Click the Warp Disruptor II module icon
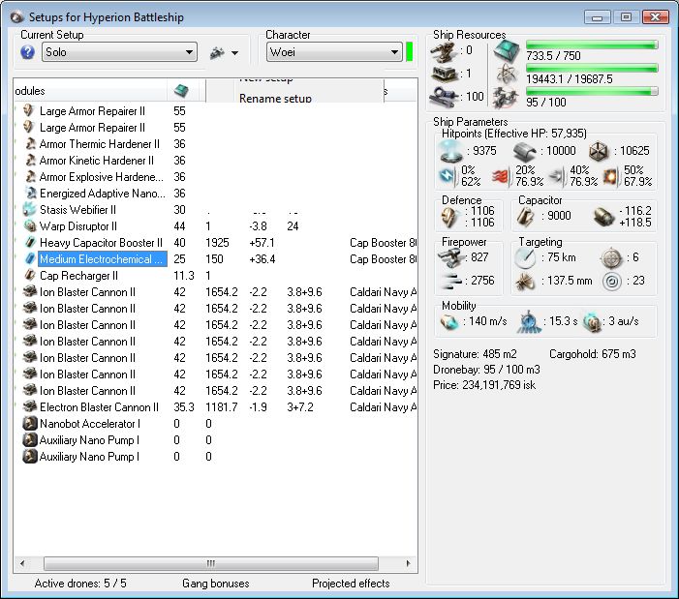Screen dimensions: 679x599 pyautogui.click(x=29, y=226)
